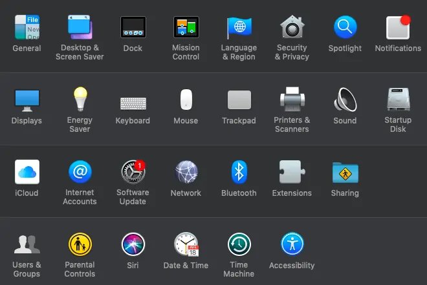The image size is (427, 285).
Task: Click the Bluetooth settings icon
Action: (239, 172)
